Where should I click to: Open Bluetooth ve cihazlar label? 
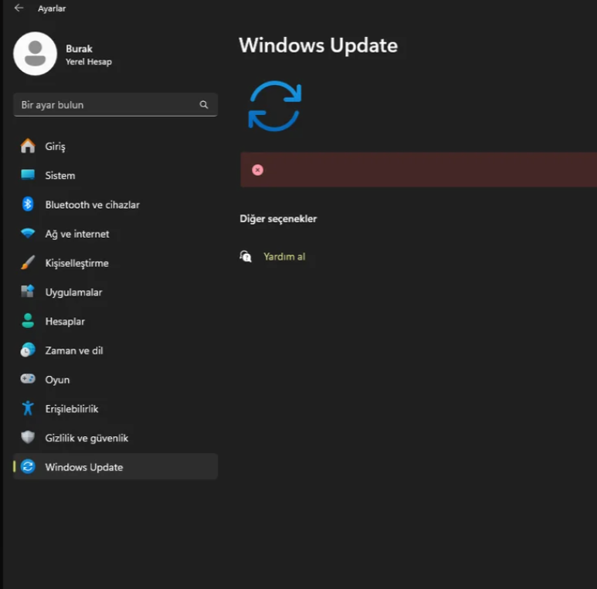click(x=93, y=205)
